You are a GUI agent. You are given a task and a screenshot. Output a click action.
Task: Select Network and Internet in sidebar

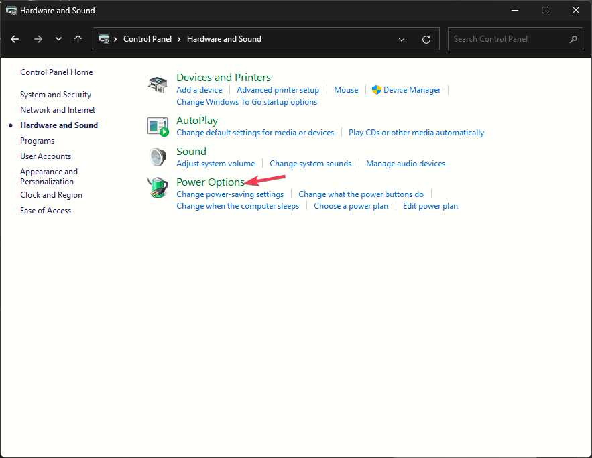pyautogui.click(x=58, y=110)
